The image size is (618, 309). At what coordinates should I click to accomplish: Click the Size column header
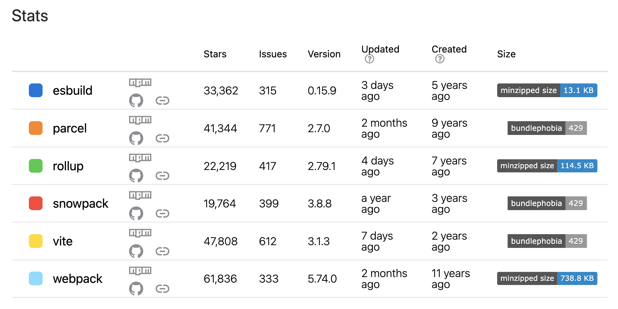(506, 54)
